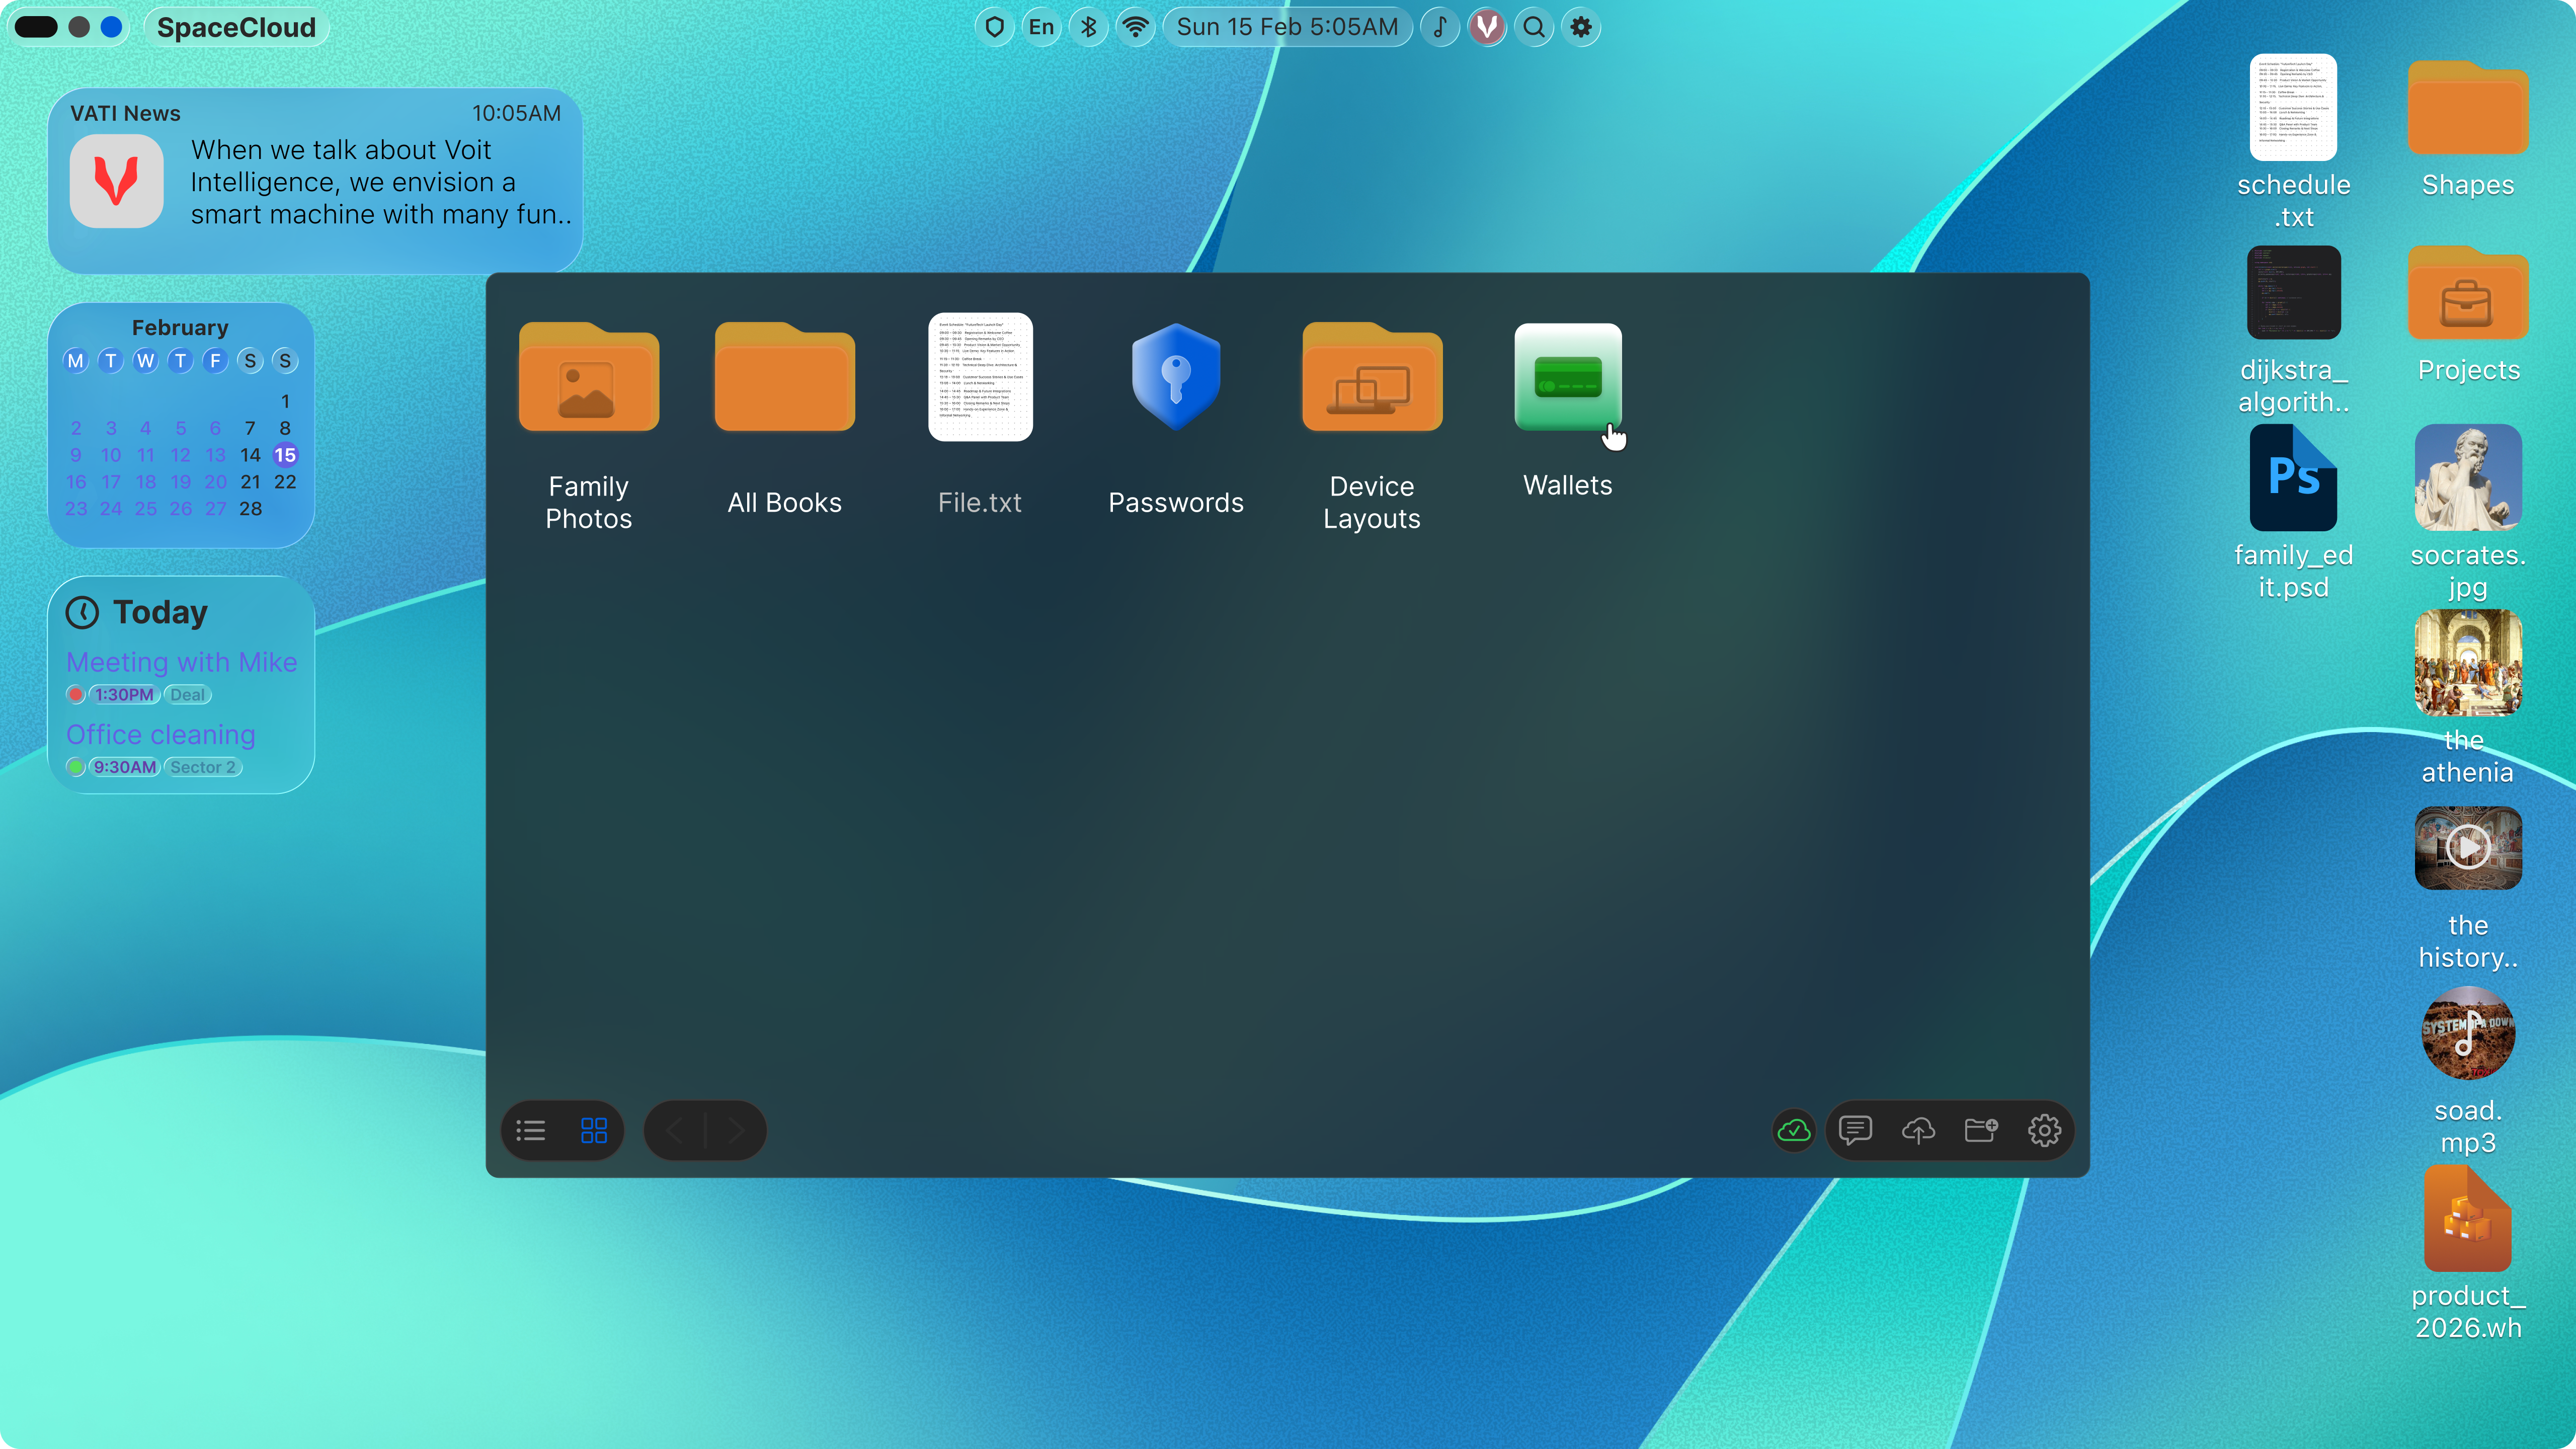Viewport: 2576px width, 1449px height.
Task: Click the SpaceCloud app menu
Action: pyautogui.click(x=236, y=27)
